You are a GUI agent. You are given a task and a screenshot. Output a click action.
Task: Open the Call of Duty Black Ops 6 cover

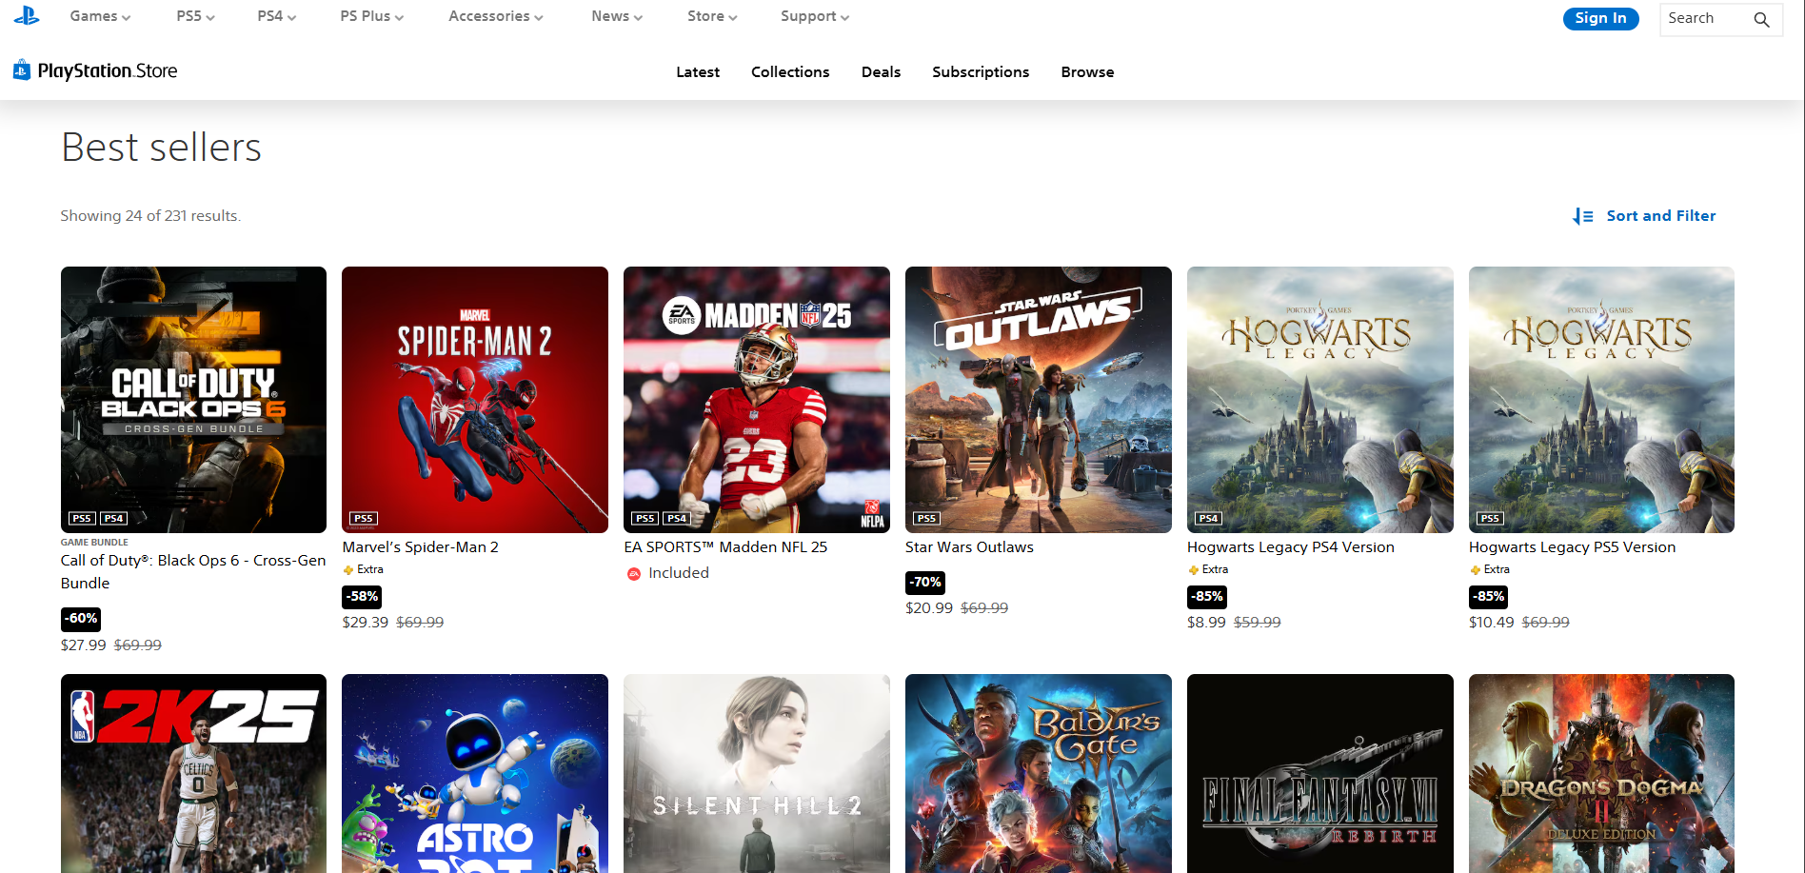[x=193, y=400]
